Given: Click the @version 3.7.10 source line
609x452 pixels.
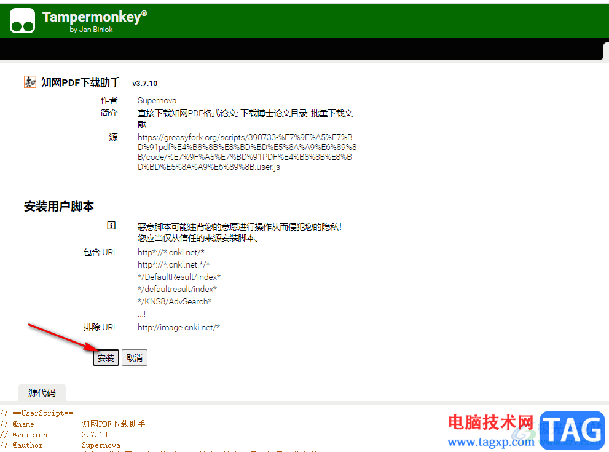Looking at the screenshot, I should pyautogui.click(x=53, y=435).
